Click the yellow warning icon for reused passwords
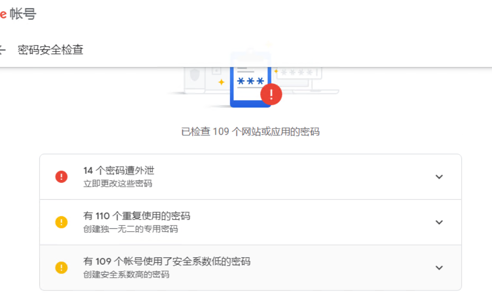Screen dimensions: 492x304 click(x=61, y=222)
